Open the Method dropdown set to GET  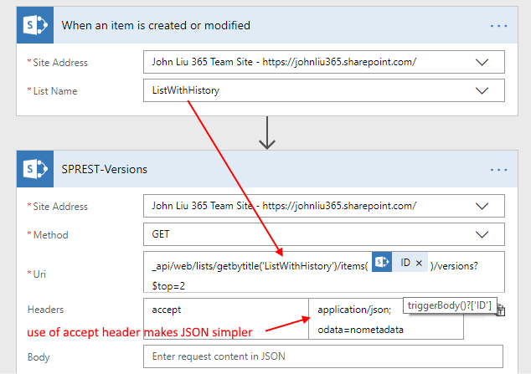pyautogui.click(x=482, y=235)
